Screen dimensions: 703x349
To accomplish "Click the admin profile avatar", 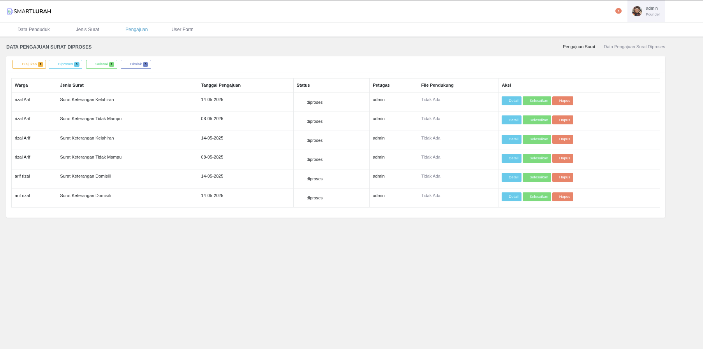I will point(637,11).
